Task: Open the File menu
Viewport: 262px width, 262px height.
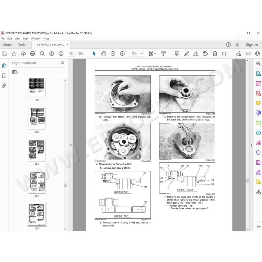Action: 3,39
